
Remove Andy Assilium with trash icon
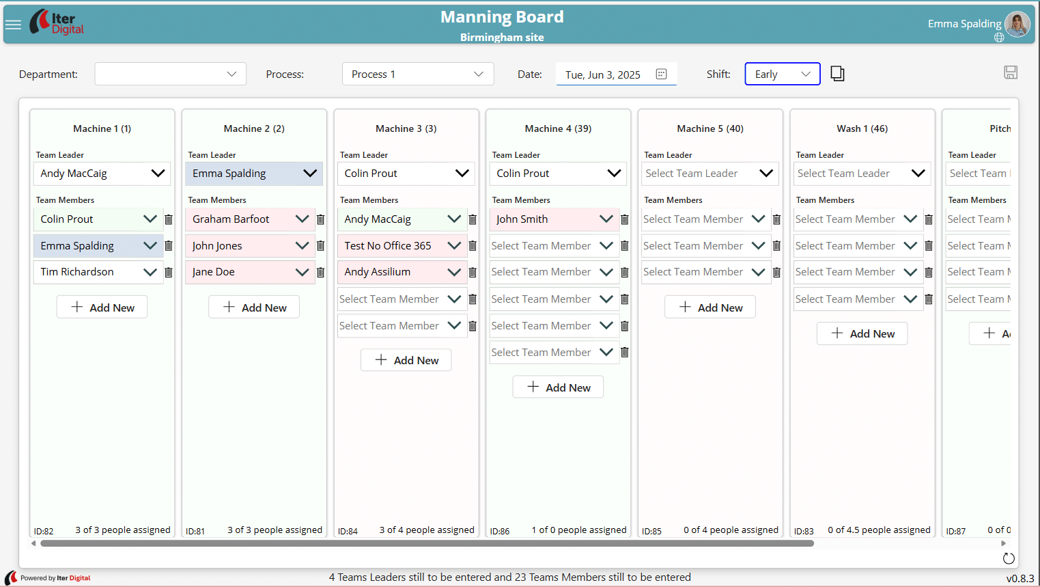pos(473,273)
